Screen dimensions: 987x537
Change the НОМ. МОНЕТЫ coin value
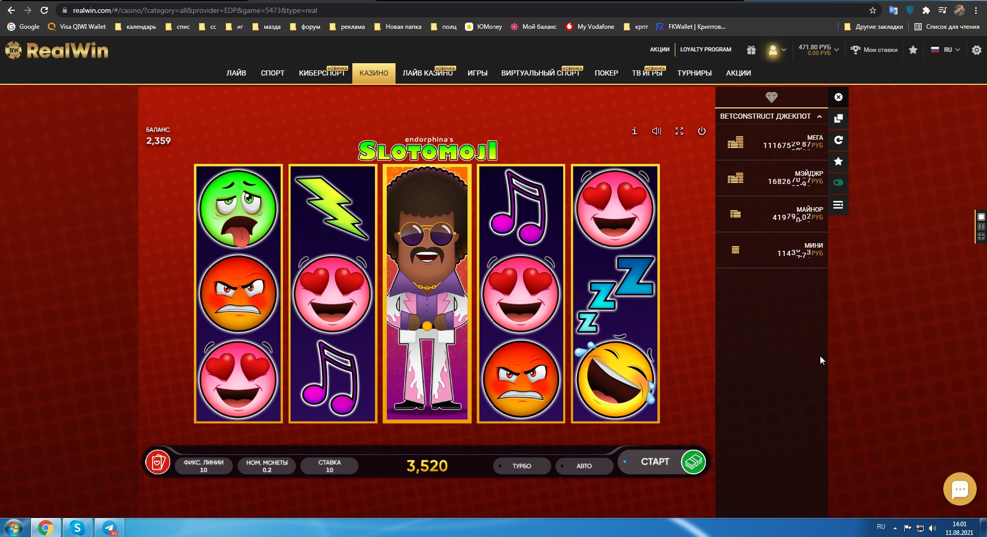click(267, 466)
